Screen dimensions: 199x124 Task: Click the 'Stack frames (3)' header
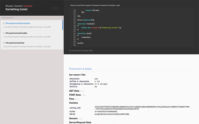8,18
